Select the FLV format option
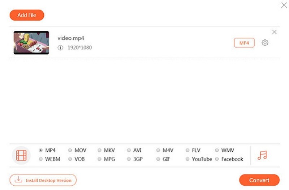 point(188,150)
